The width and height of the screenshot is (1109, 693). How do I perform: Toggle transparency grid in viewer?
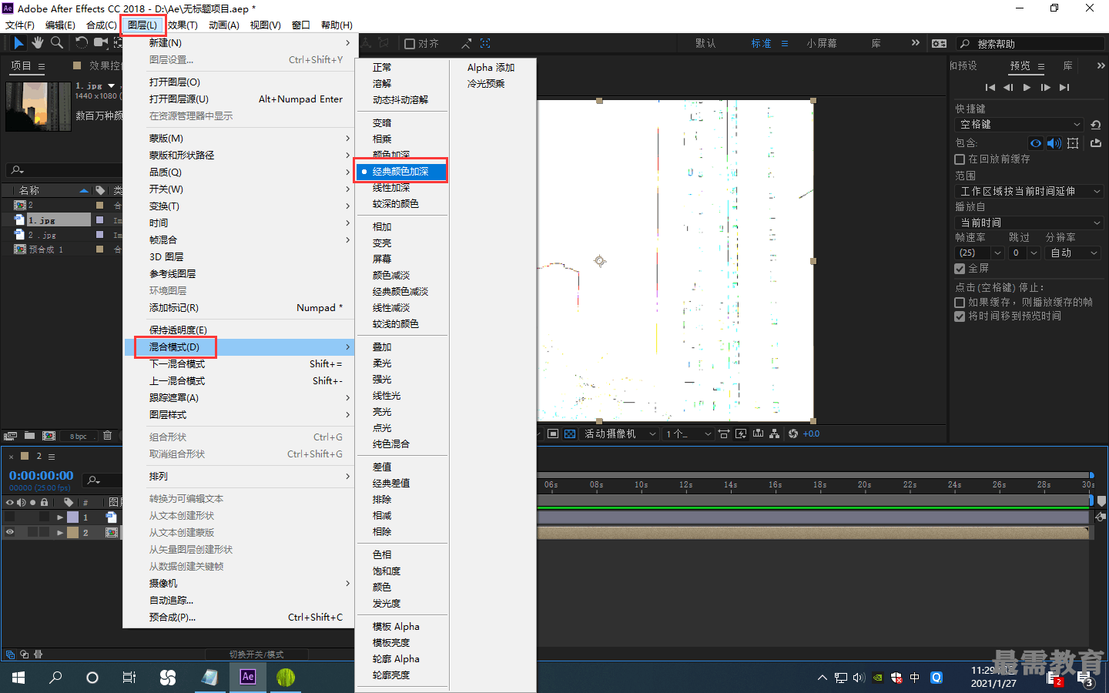coord(570,434)
